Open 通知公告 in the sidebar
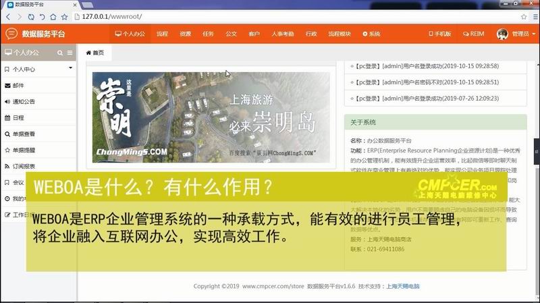 click(x=38, y=102)
